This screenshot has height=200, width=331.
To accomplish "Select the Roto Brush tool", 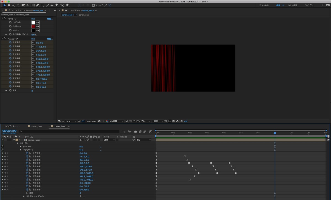I will pyautogui.click(x=62, y=5).
